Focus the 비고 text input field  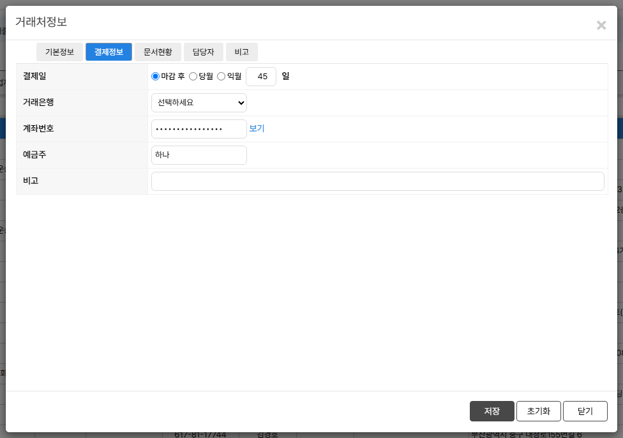click(378, 181)
